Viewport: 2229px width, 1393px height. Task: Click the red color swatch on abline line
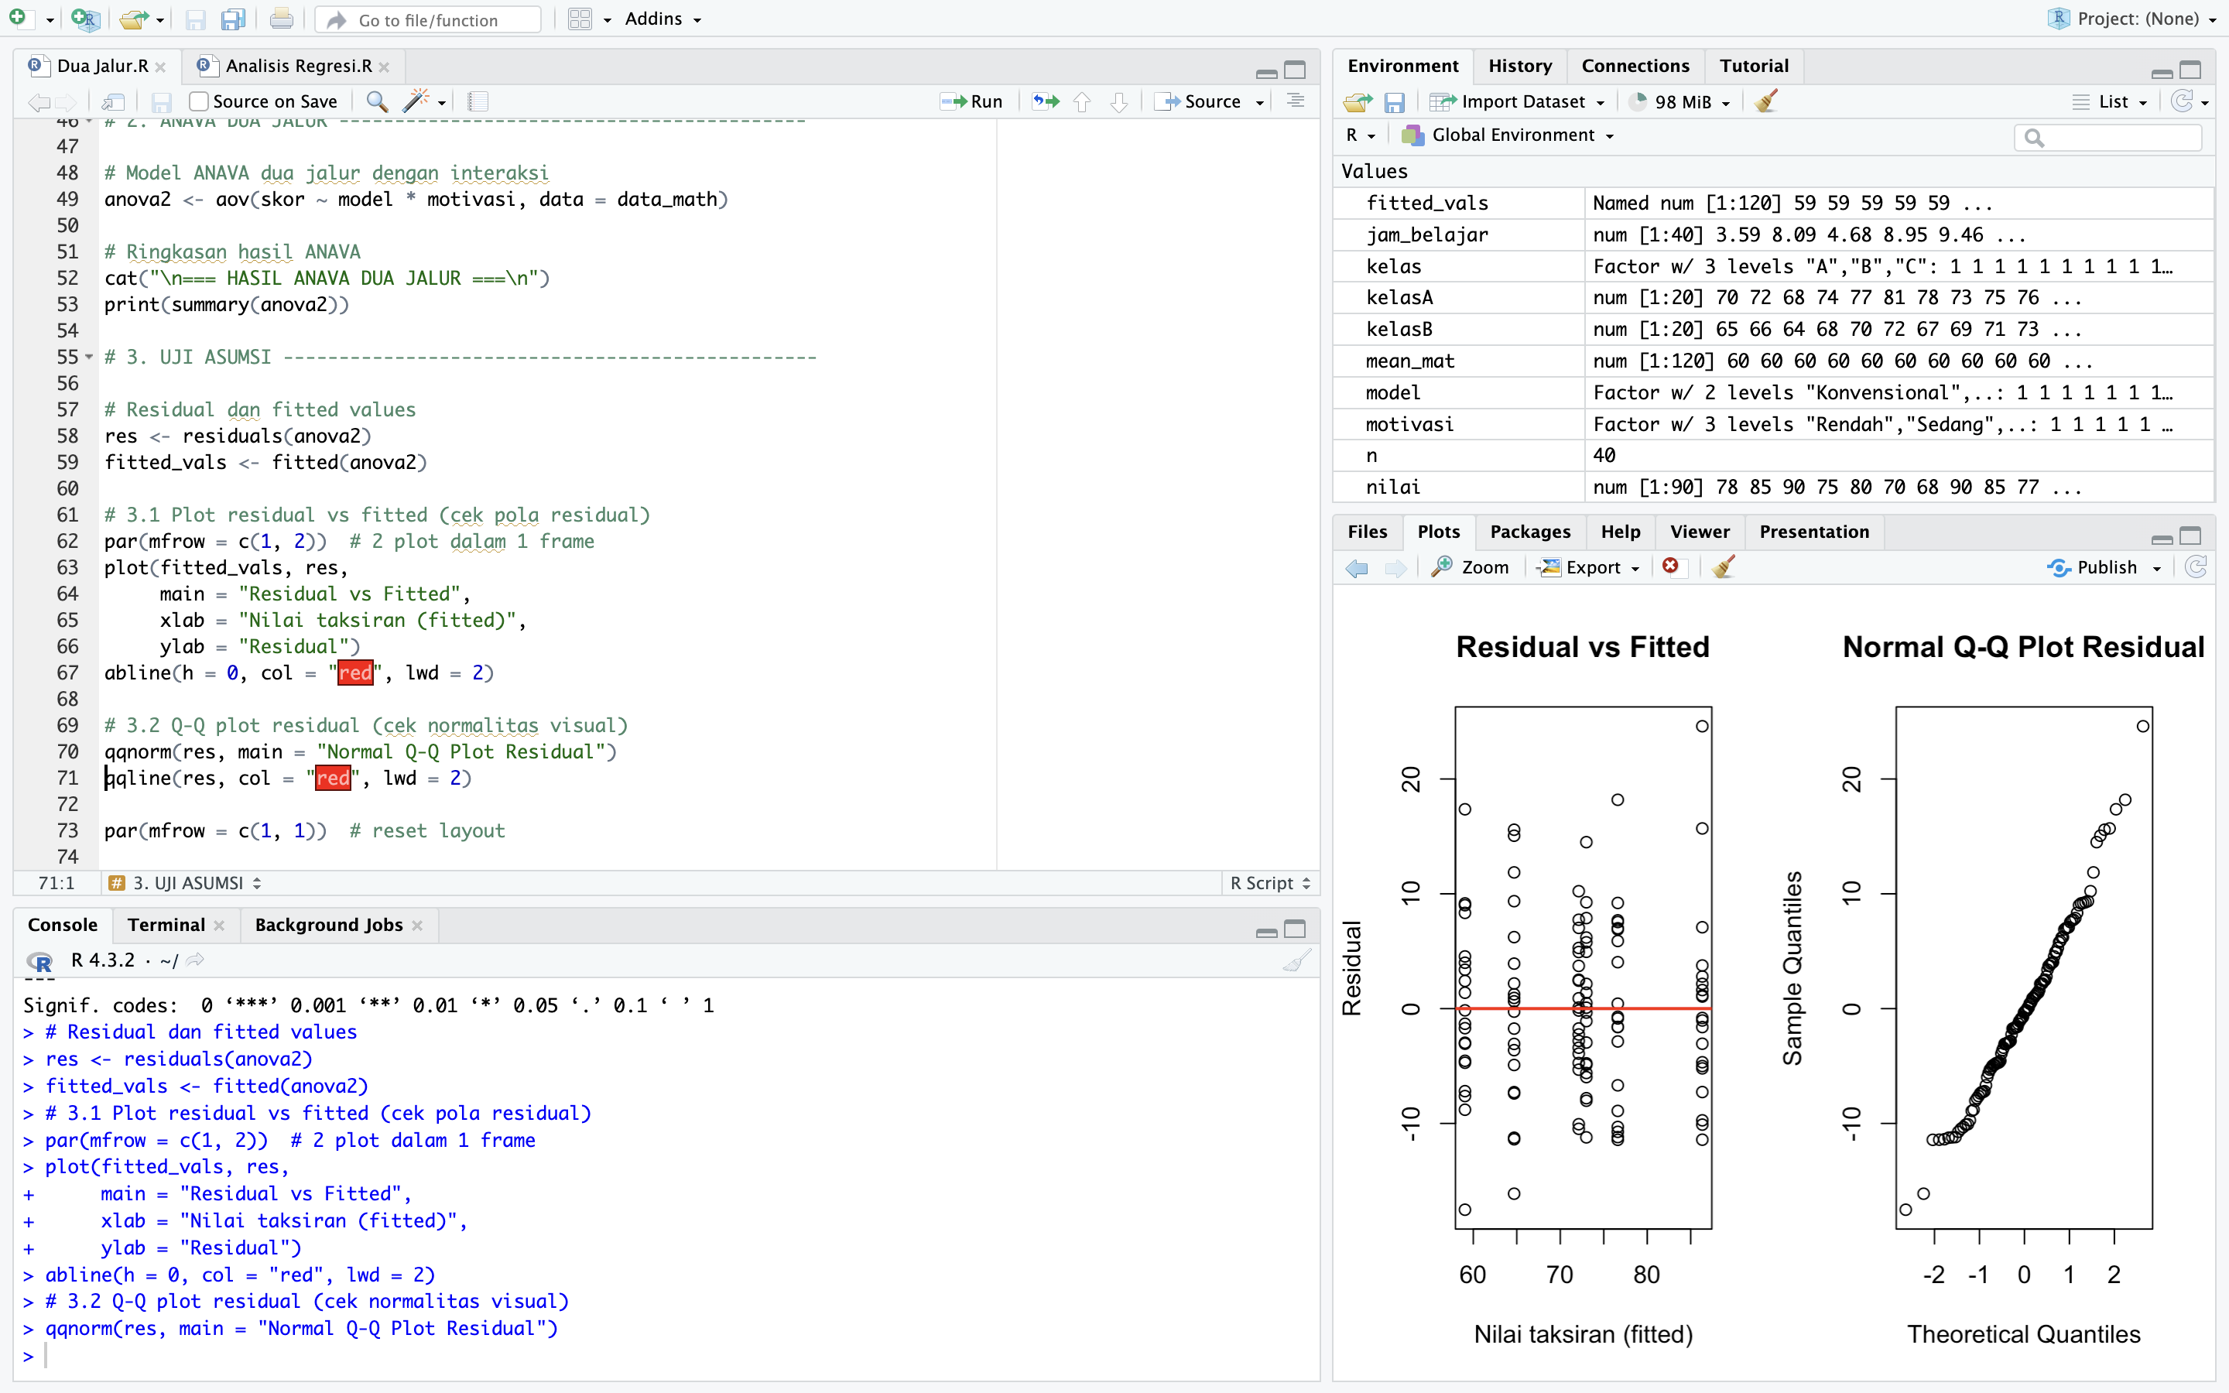[x=354, y=673]
